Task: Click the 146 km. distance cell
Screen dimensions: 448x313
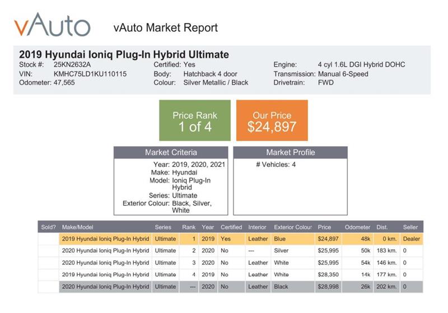Action: tap(386, 263)
